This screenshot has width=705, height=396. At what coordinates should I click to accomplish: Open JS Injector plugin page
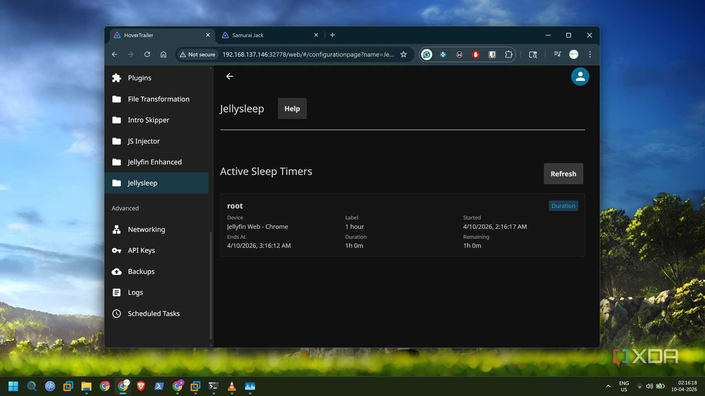click(x=156, y=141)
